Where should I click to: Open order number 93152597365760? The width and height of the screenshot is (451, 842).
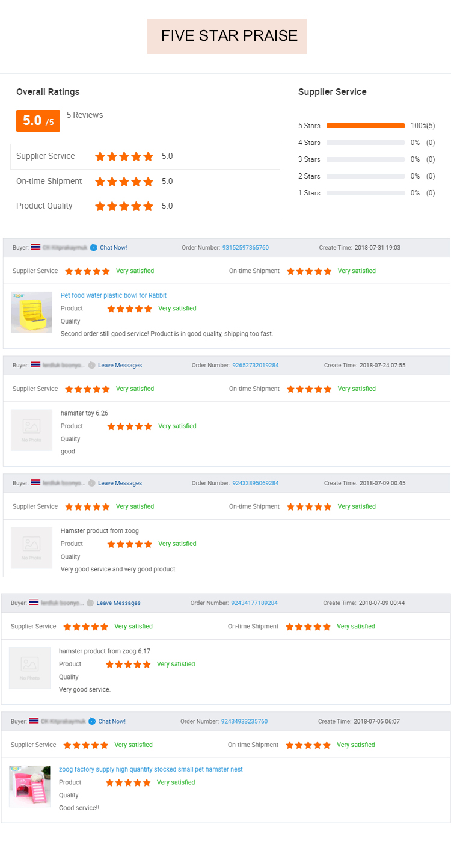click(245, 247)
